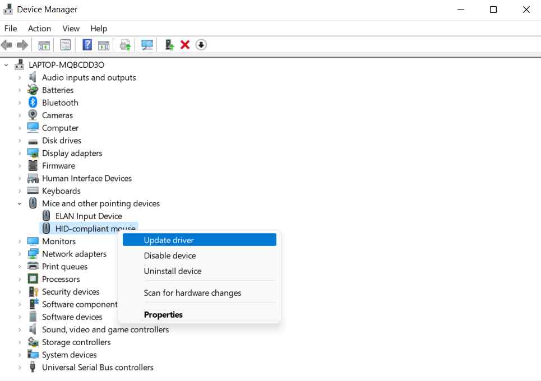This screenshot has width=541, height=381.
Task: Click the Security devices key icon
Action: click(33, 291)
